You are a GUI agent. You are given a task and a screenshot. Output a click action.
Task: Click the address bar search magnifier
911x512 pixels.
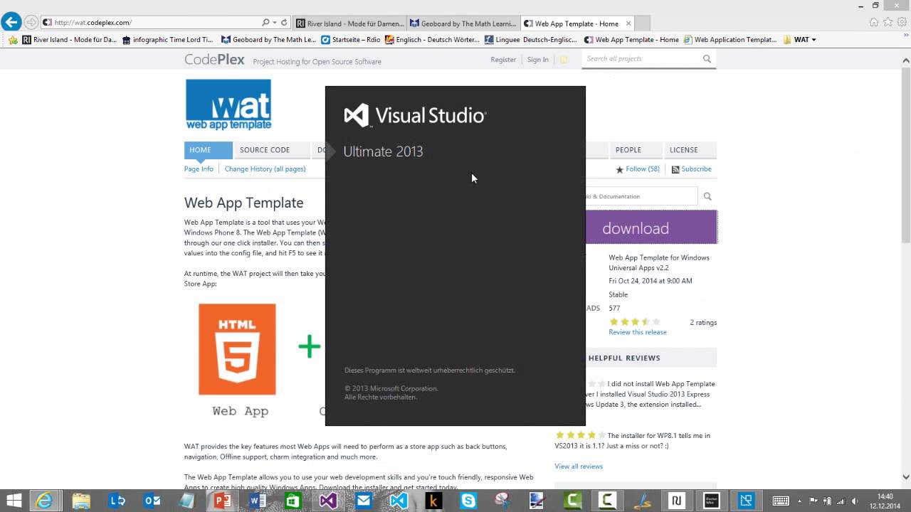[265, 23]
